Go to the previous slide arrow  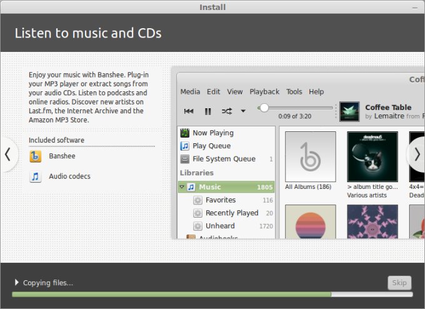point(7,154)
